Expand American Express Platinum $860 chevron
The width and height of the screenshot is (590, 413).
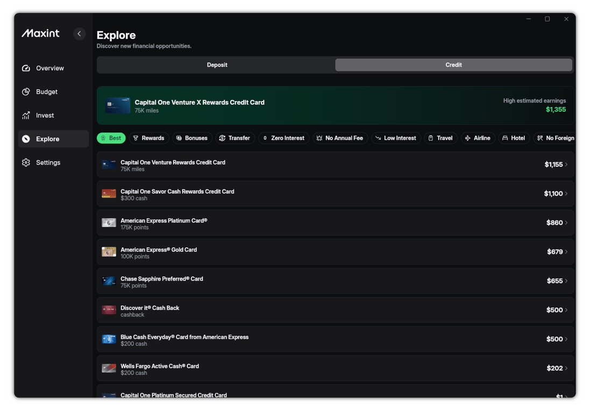pyautogui.click(x=566, y=223)
